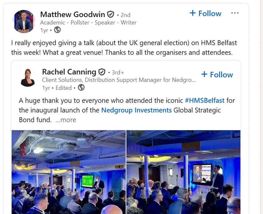
Task: Click Matthew Goodwin's post text about HMS Belfast
Action: coord(122,48)
